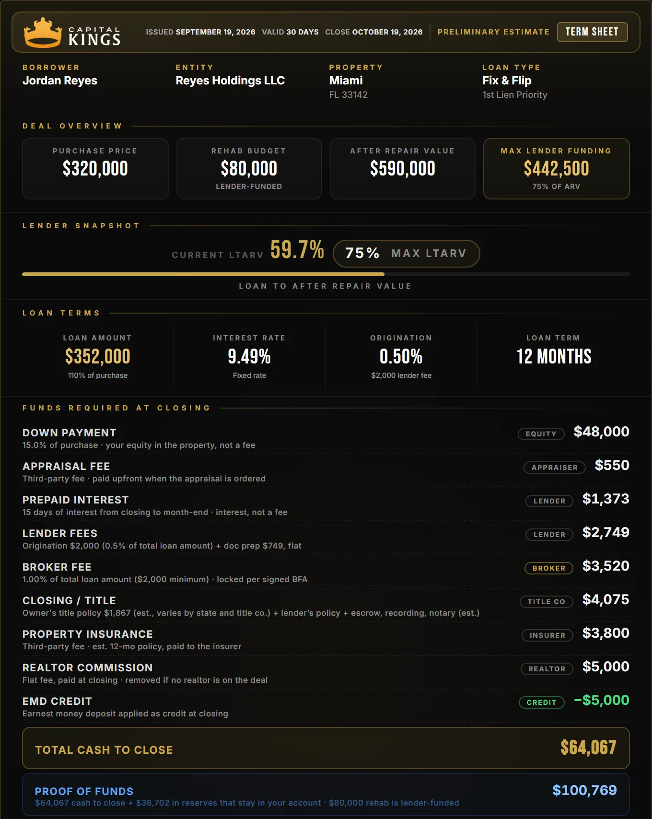Click the current LTARV 59.7% value
The width and height of the screenshot is (652, 819).
click(x=297, y=250)
